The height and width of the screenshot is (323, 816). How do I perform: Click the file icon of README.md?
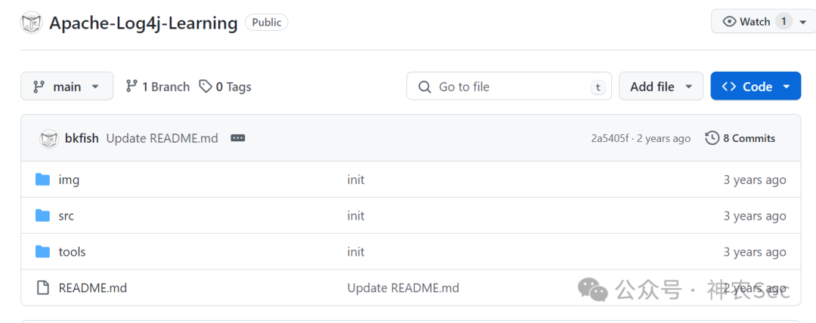[42, 287]
